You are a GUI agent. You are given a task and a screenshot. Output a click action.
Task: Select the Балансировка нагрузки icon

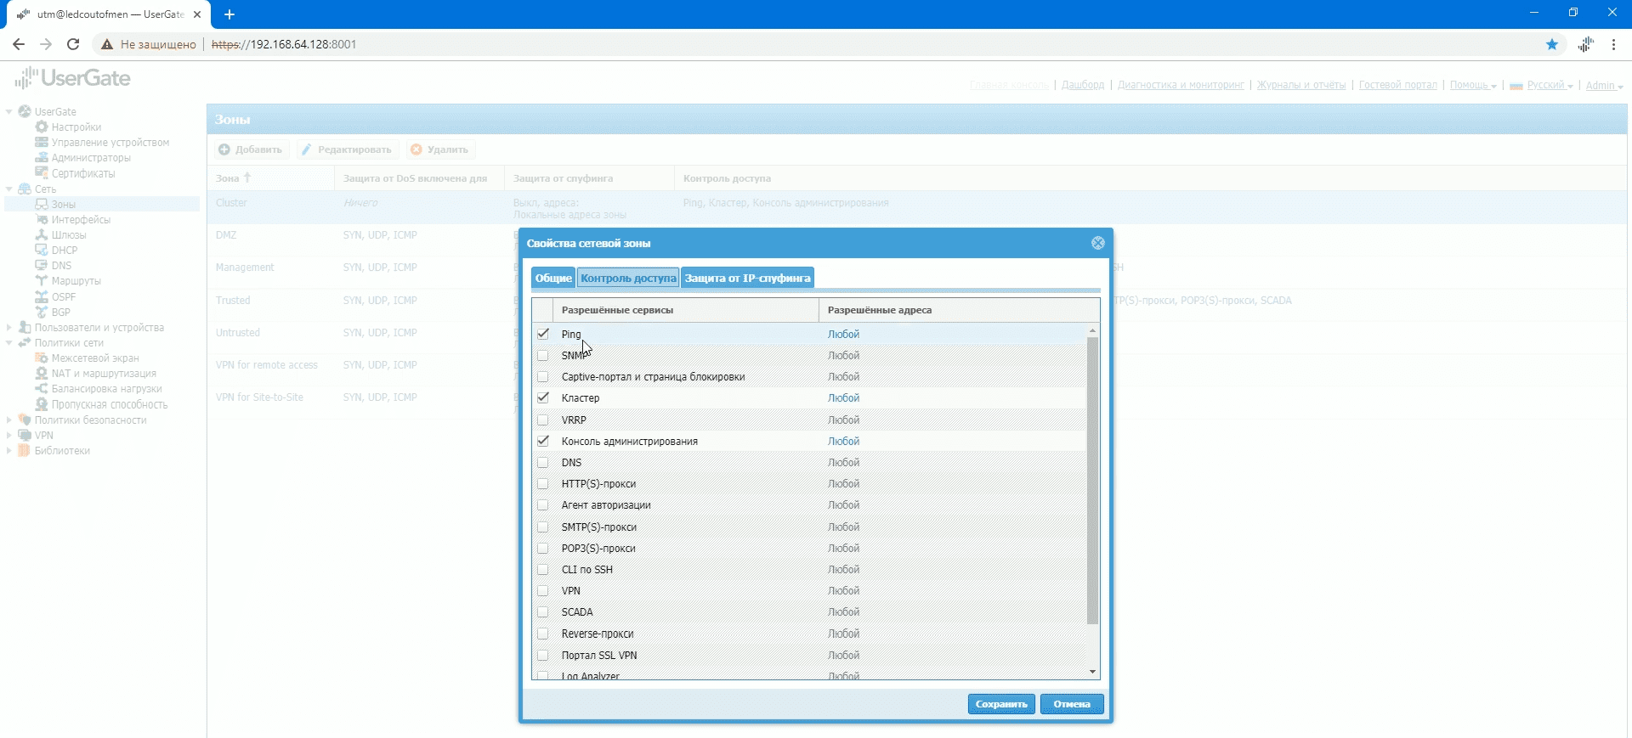(41, 389)
